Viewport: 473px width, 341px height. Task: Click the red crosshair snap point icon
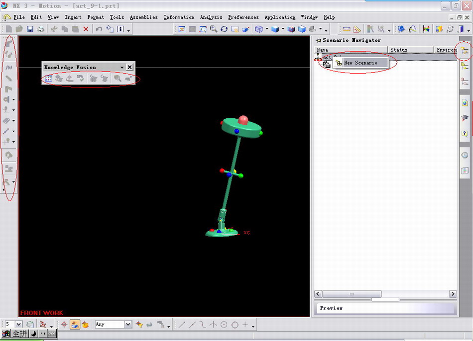point(64,325)
